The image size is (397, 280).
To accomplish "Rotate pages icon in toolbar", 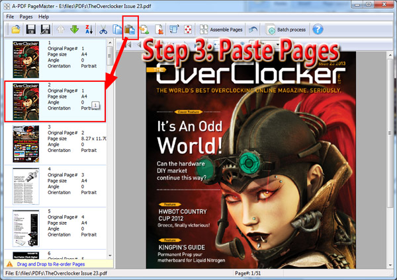I will tap(174, 29).
